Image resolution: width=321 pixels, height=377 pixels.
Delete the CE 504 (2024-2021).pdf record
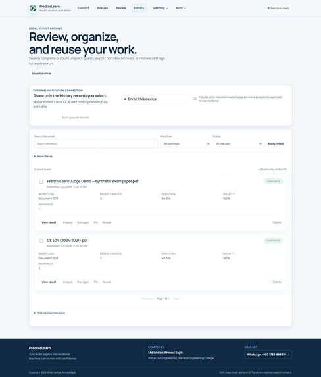pyautogui.click(x=277, y=282)
